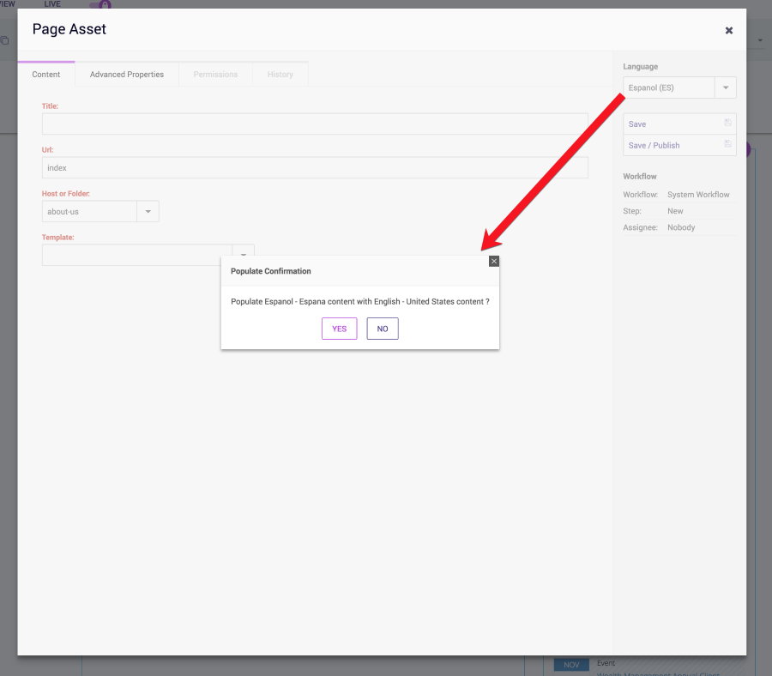Open the Advanced Properties tab
Image resolution: width=772 pixels, height=676 pixels.
tap(127, 75)
